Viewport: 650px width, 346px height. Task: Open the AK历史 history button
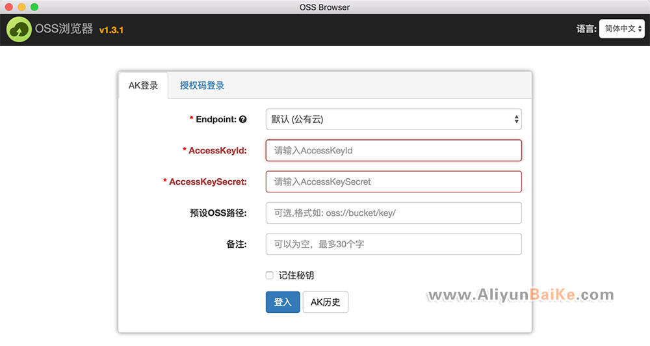pos(326,302)
